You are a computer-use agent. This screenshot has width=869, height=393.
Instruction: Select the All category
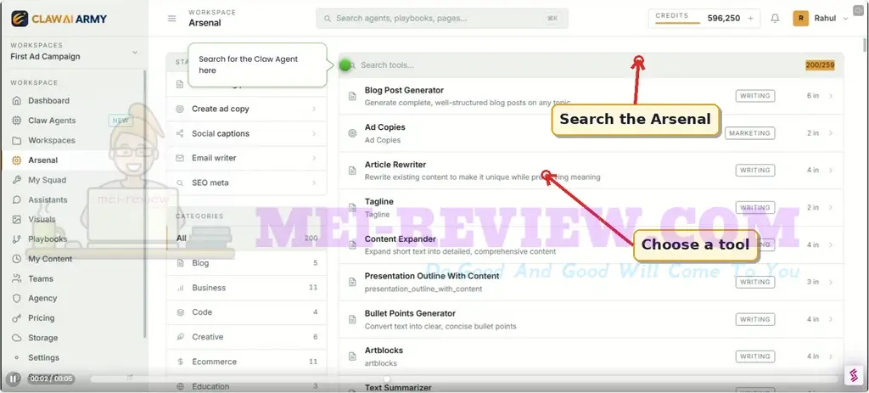coord(247,239)
